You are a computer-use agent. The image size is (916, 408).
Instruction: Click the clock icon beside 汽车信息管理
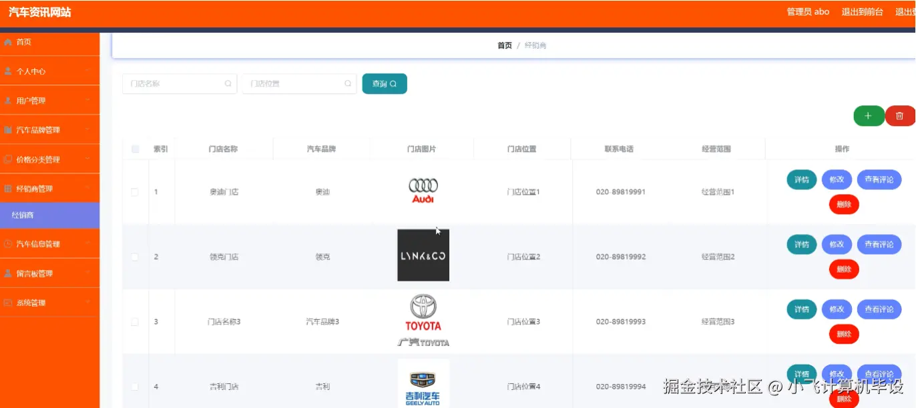(8, 244)
